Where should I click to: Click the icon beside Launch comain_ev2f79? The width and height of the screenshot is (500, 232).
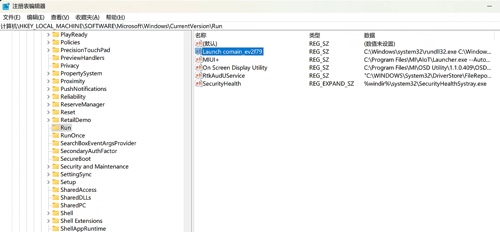click(x=198, y=52)
